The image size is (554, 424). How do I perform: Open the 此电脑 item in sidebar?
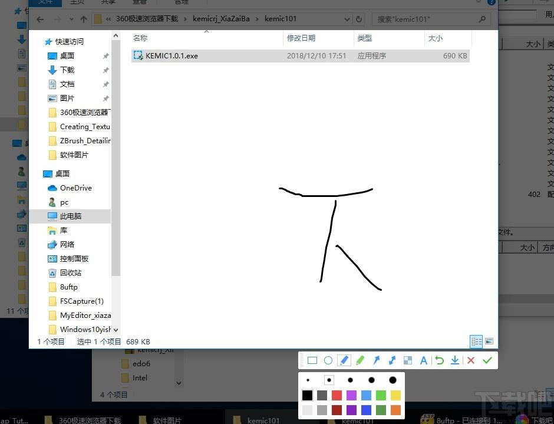(70, 216)
